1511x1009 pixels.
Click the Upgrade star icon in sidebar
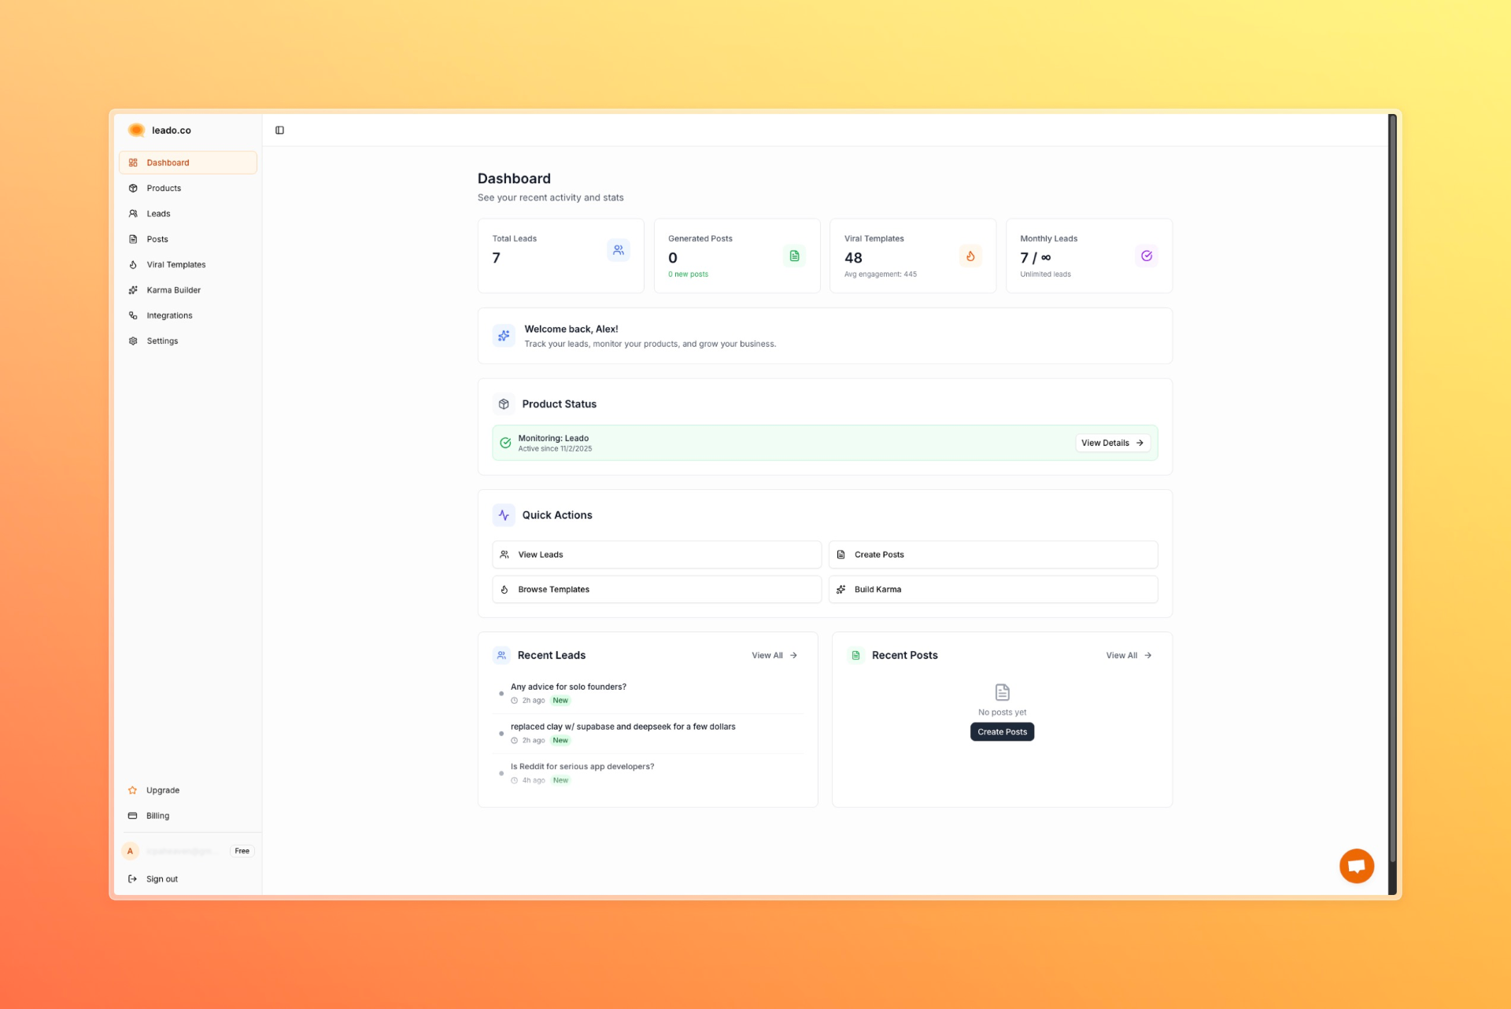[133, 790]
